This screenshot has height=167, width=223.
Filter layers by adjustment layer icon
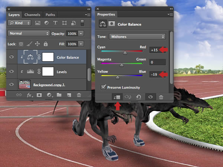46,23
